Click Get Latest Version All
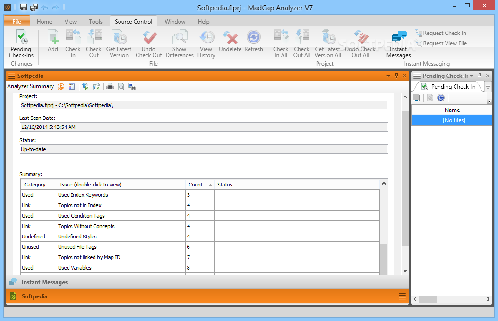 (x=328, y=44)
